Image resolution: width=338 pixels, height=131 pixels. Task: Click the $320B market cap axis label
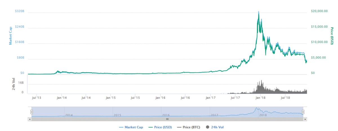click(x=19, y=11)
